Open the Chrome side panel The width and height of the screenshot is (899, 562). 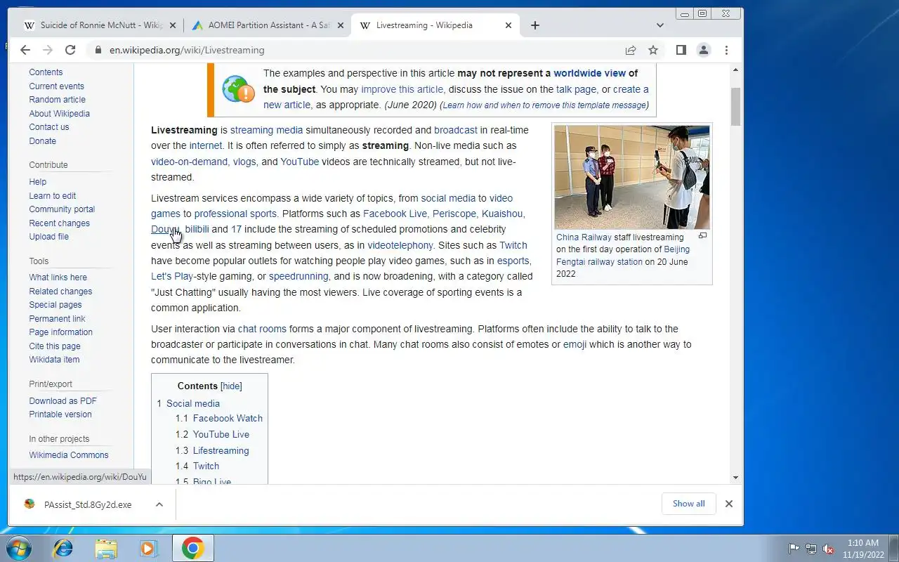coord(681,50)
